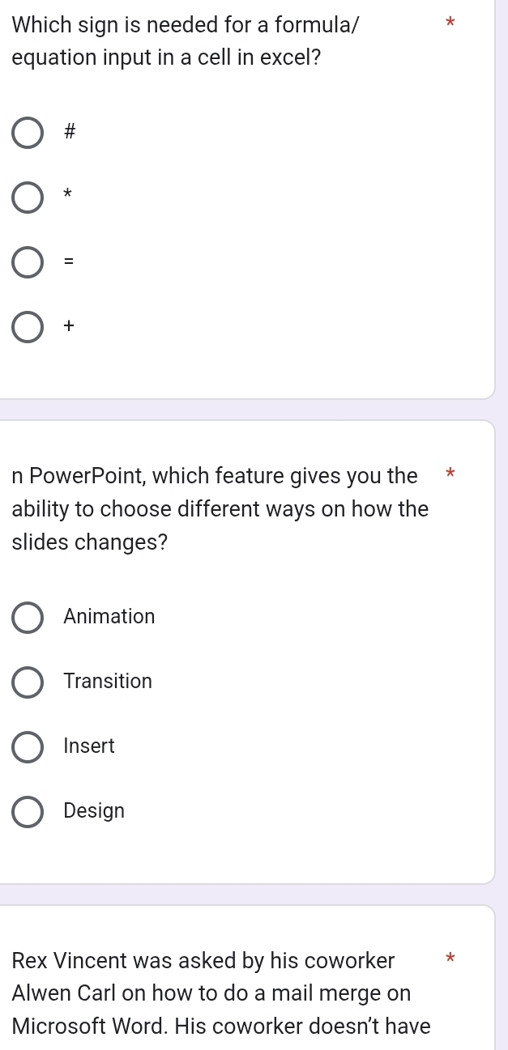Click the 'Insert' option label text
The image size is (508, 1050).
(89, 746)
